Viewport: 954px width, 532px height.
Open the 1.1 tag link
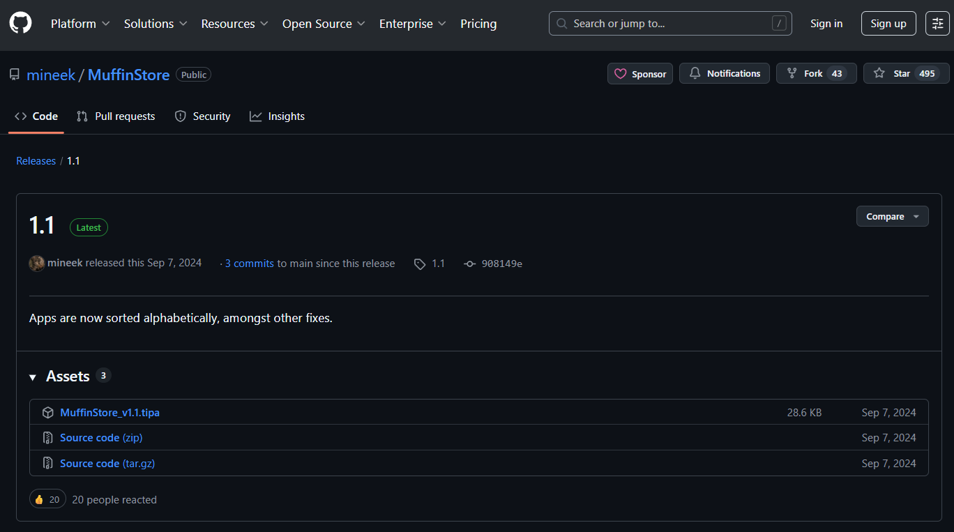438,264
